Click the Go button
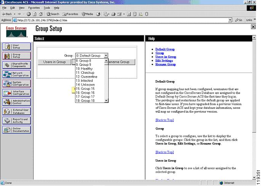261x186 pixels. tap(239, 20)
